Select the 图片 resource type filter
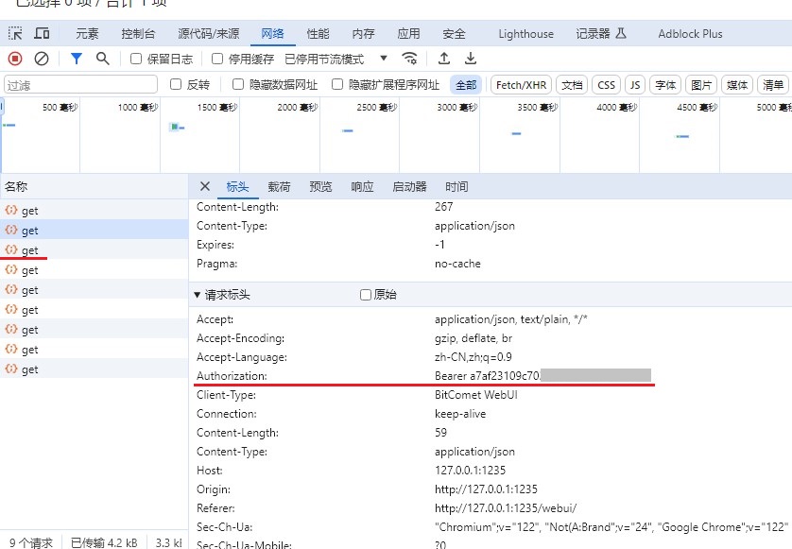The image size is (792, 549). pos(700,85)
